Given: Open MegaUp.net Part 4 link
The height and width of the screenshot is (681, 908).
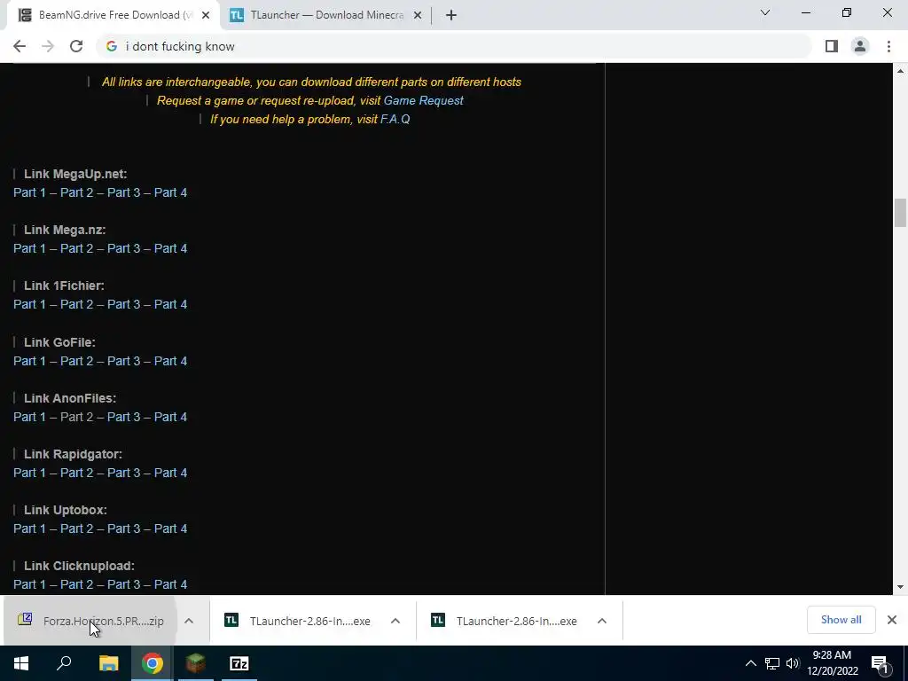Looking at the screenshot, I should [x=170, y=192].
